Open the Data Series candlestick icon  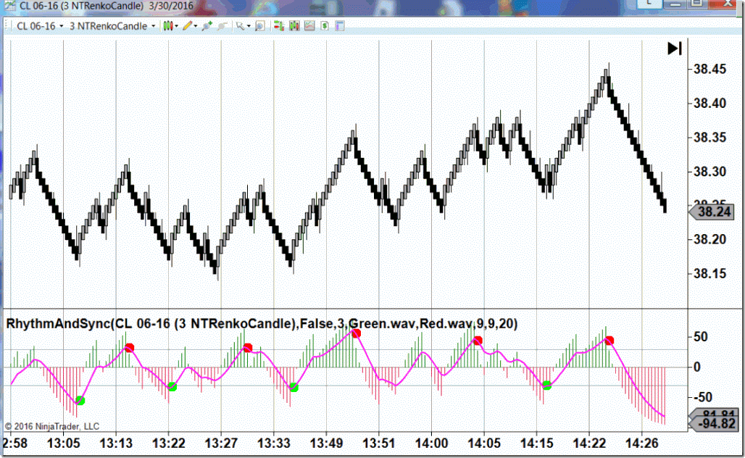[x=294, y=26]
